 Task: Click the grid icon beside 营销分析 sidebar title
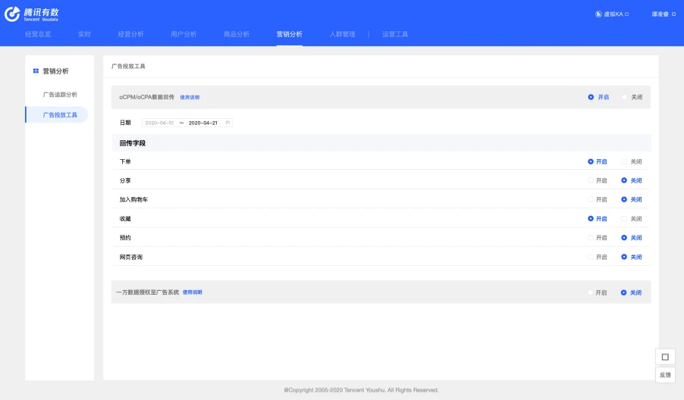pyautogui.click(x=36, y=71)
